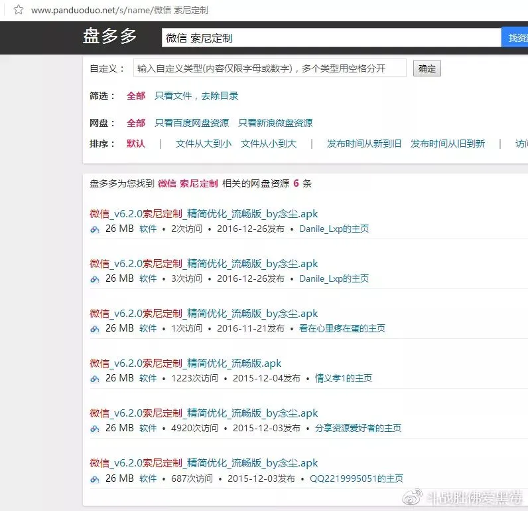Click cloud disk icon of 1次访问 result
The height and width of the screenshot is (511, 528).
coord(95,329)
